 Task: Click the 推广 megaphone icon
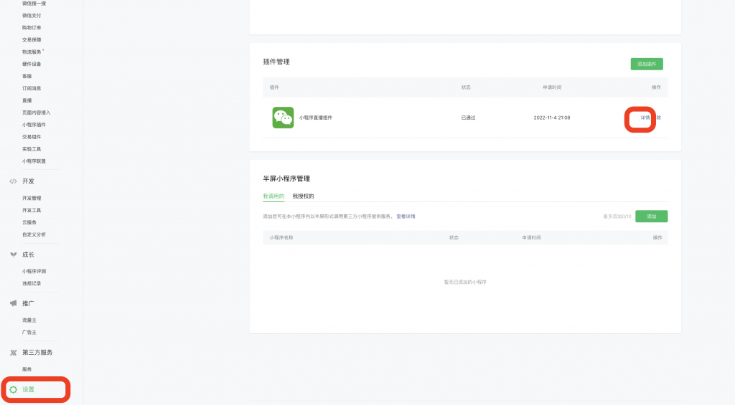pyautogui.click(x=13, y=303)
